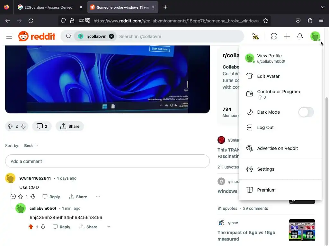Click the banana icon in header

(x=255, y=37)
